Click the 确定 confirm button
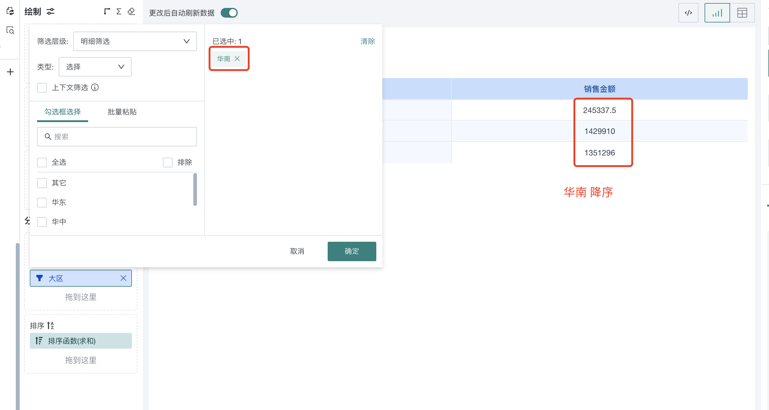 [352, 251]
